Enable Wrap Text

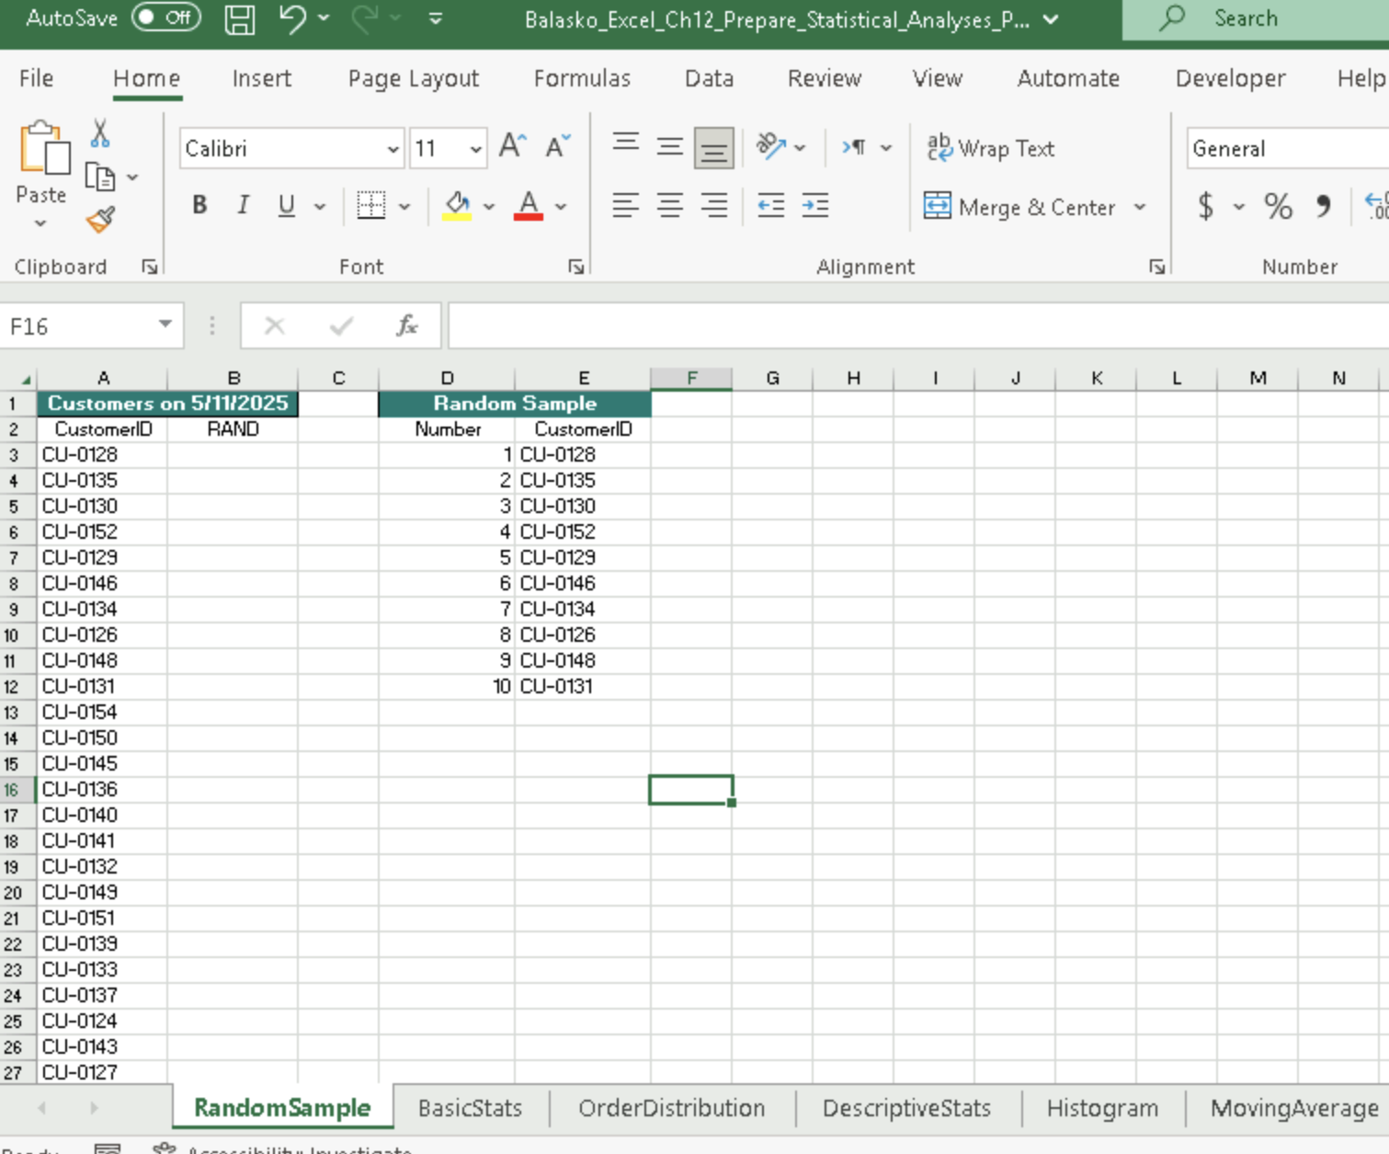pos(990,148)
